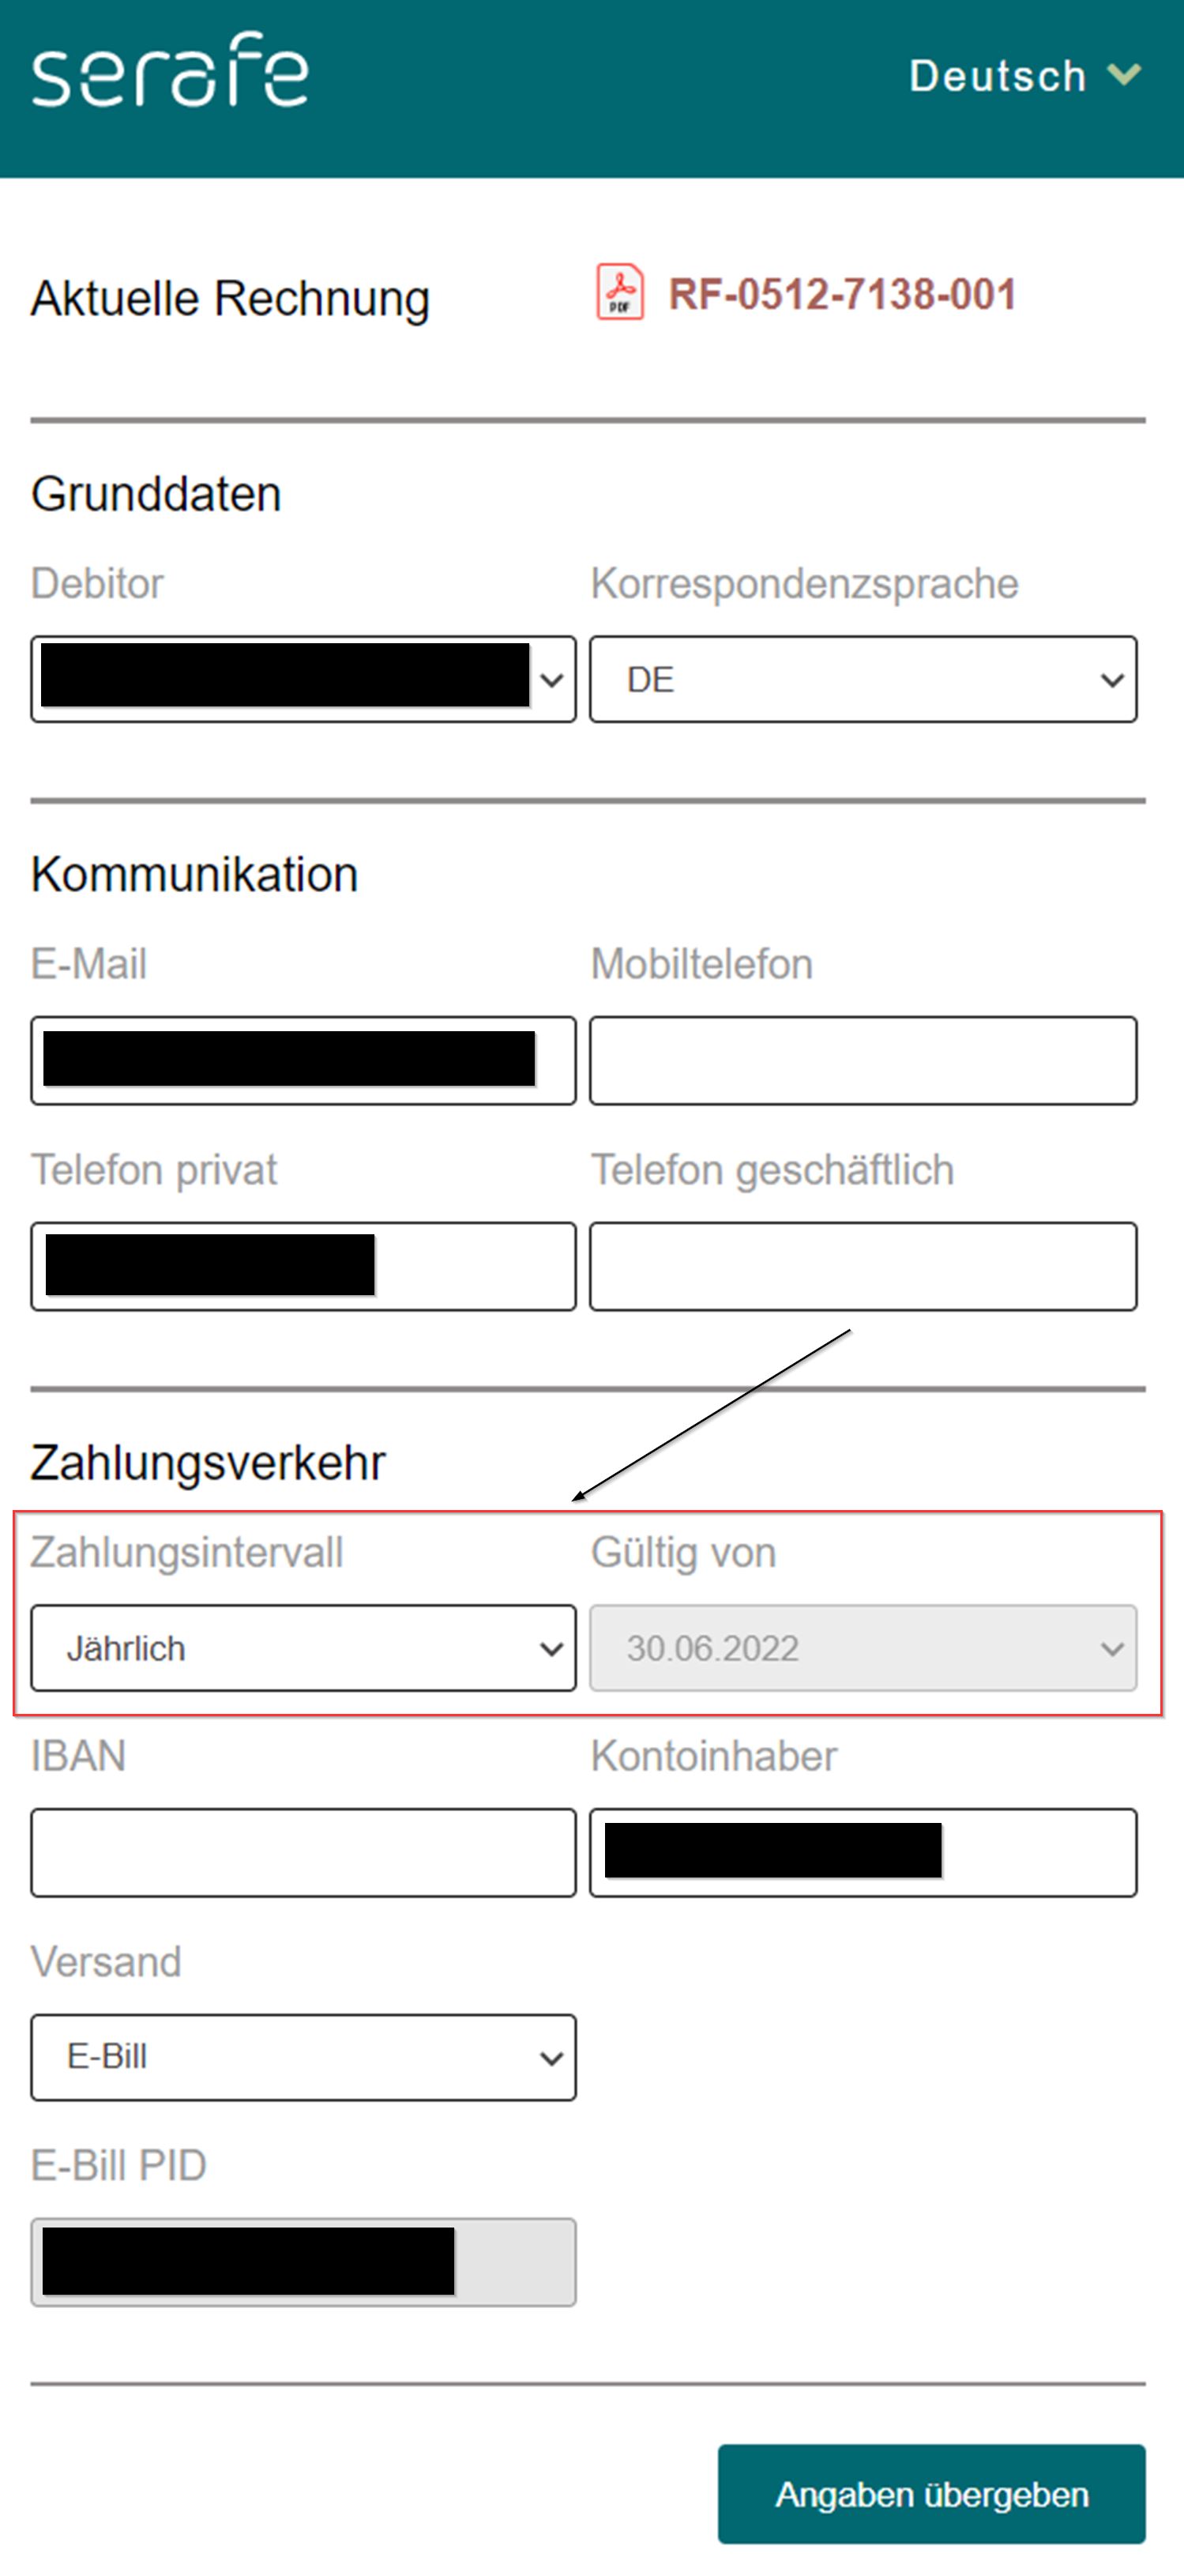Screen dimensions: 1184x2576
Task: Click the Gültig von date dropdown
Action: 863,1648
